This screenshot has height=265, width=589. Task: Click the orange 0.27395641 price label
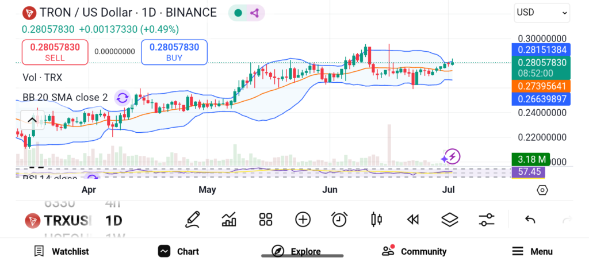[x=541, y=86]
